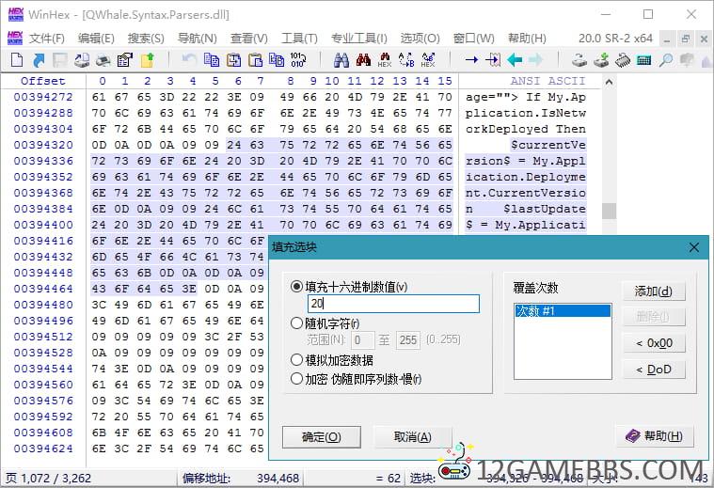Screen dimensions: 714x488
Task: Click the disabled delete pass button
Action: tap(654, 316)
